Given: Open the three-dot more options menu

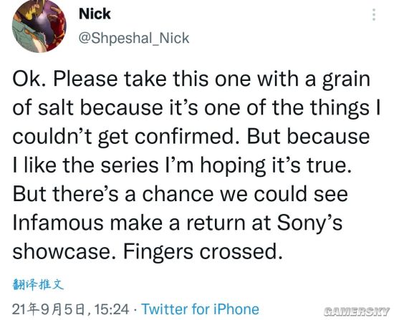Looking at the screenshot, I should [x=374, y=14].
